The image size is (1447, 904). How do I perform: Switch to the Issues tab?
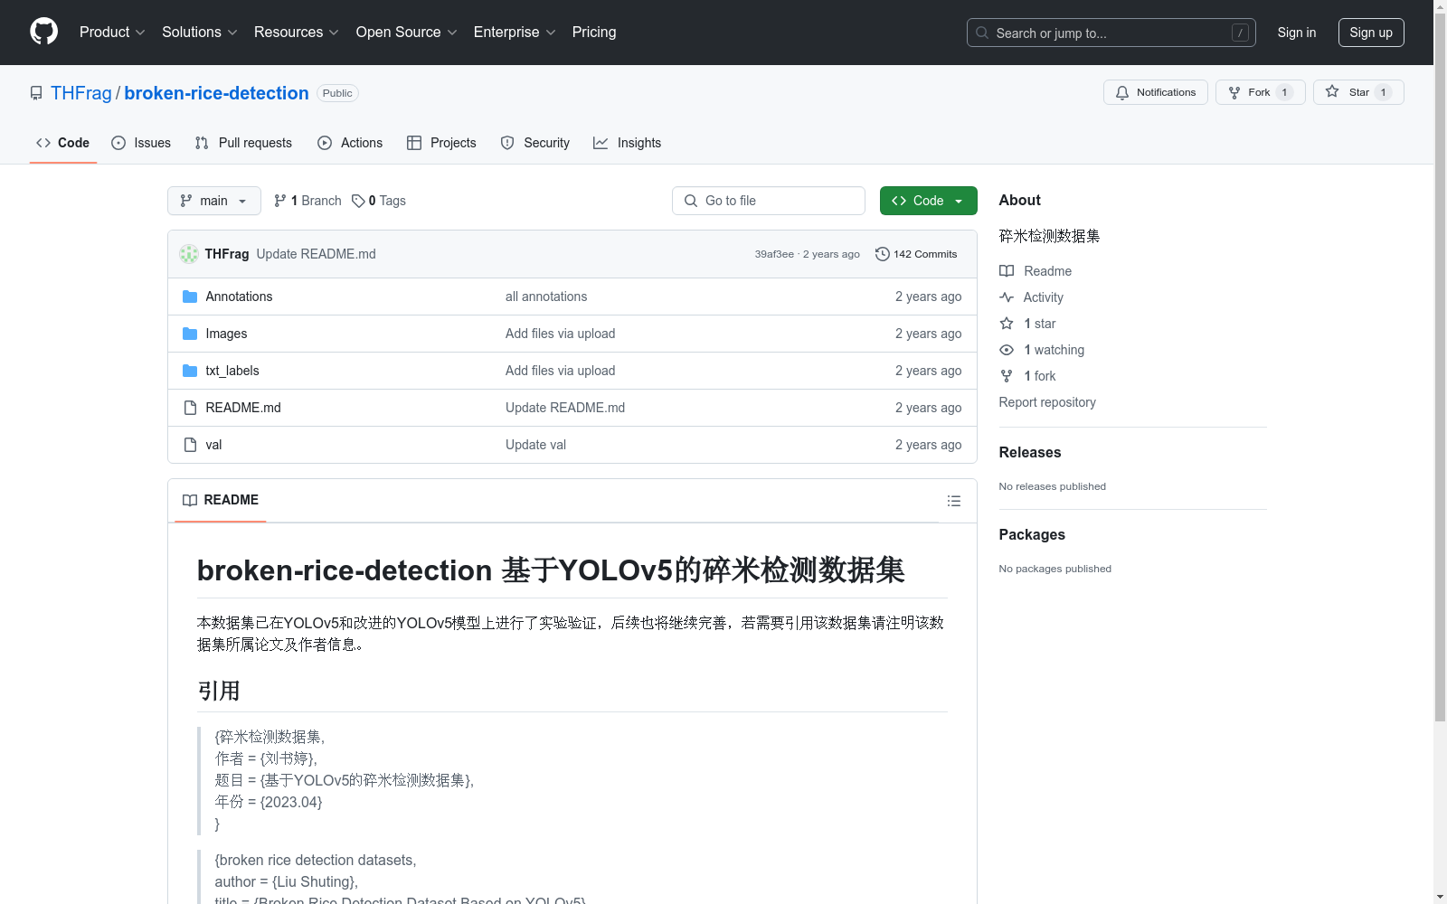(x=141, y=143)
